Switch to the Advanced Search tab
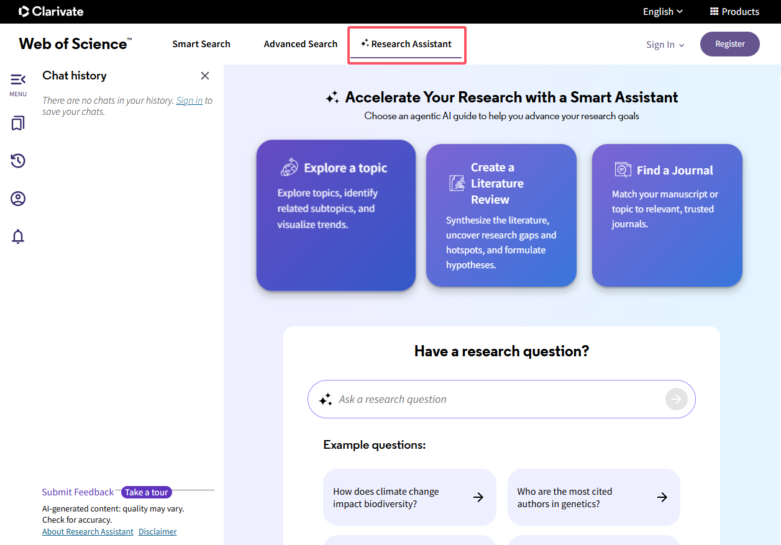 301,44
